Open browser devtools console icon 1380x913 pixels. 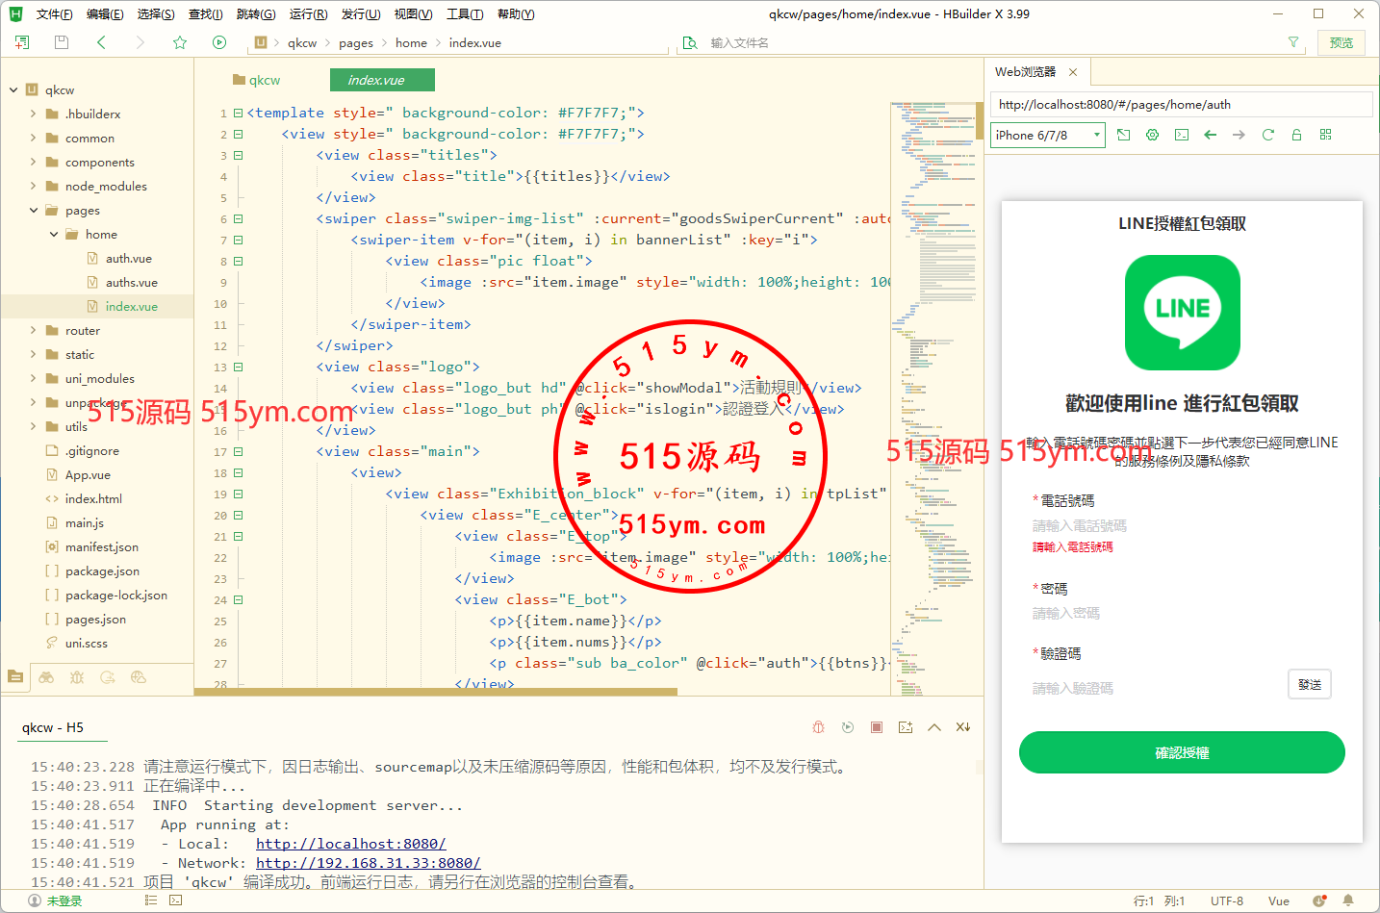pyautogui.click(x=1182, y=135)
